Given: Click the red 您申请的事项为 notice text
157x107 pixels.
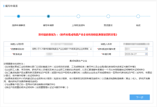Looking at the screenshot, I should (x=78, y=35).
